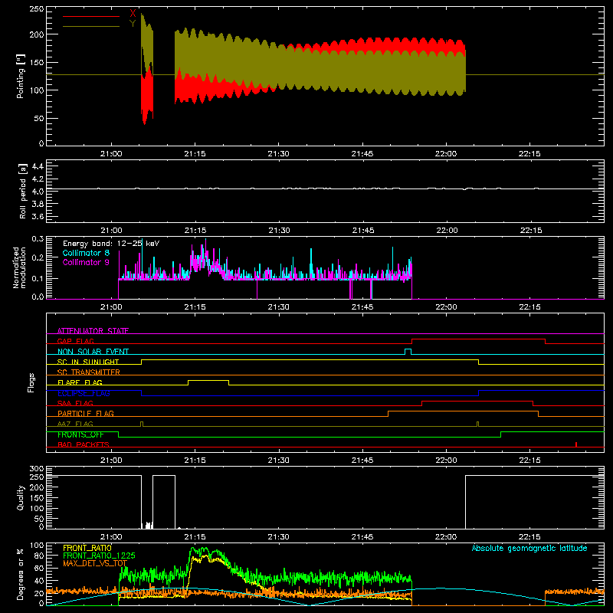Click 21:30 under the Flags plot
This screenshot has width=613, height=613.
tap(279, 461)
